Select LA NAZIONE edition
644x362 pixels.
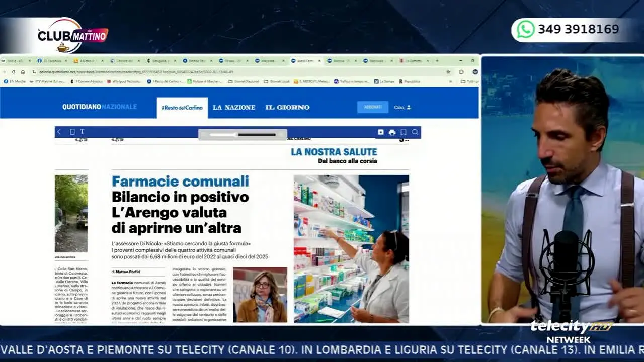pos(234,107)
